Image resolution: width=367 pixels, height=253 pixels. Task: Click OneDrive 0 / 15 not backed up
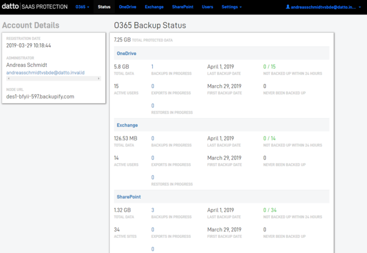click(270, 66)
